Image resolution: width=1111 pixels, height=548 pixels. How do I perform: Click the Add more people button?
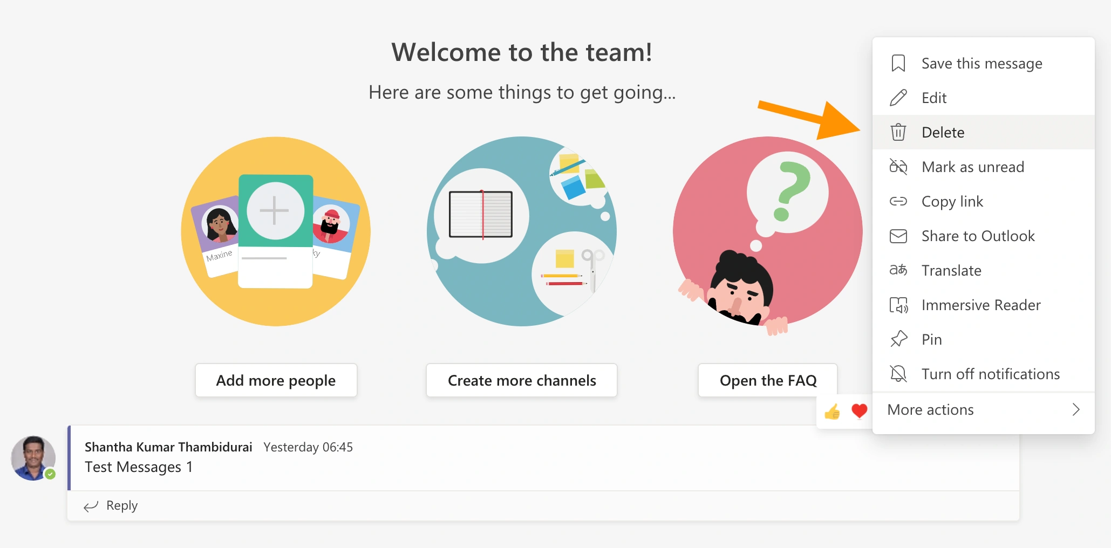point(276,380)
